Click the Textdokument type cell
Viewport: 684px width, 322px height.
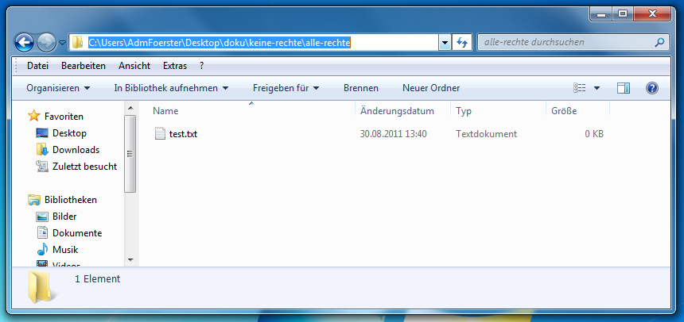pos(487,134)
